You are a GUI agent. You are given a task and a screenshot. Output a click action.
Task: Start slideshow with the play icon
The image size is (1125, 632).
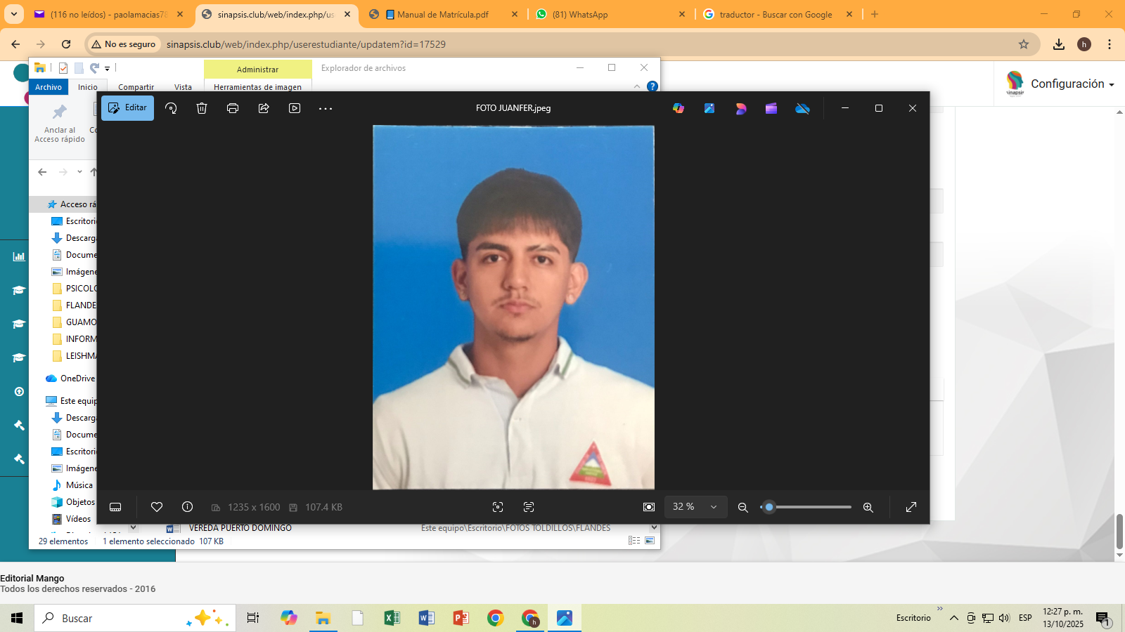click(295, 108)
